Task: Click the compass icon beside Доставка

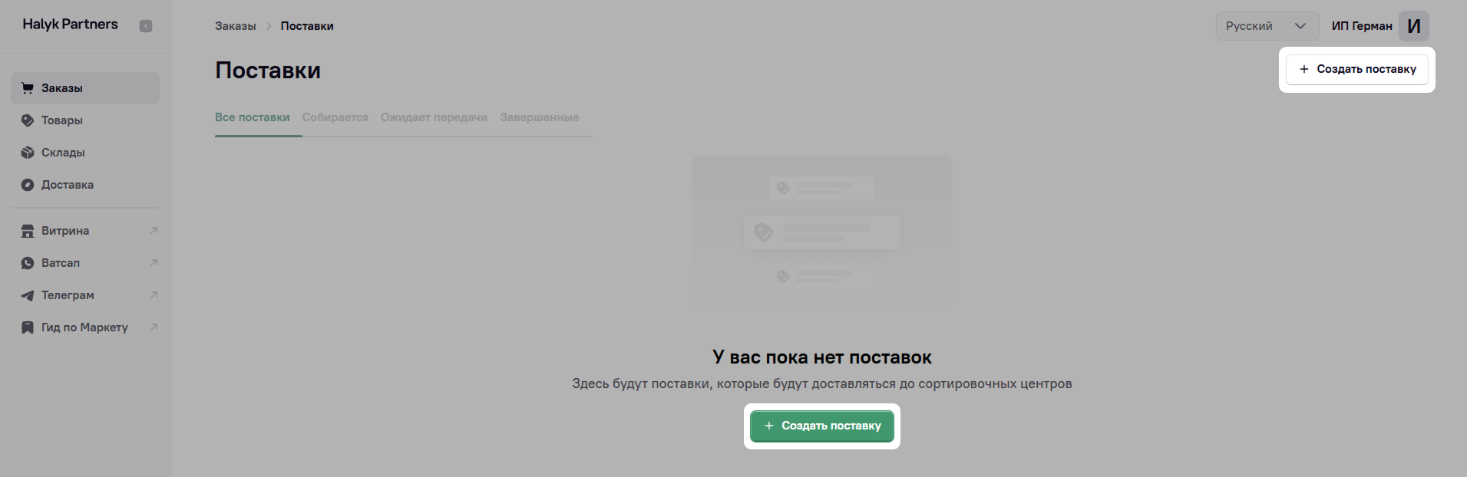Action: (x=28, y=185)
